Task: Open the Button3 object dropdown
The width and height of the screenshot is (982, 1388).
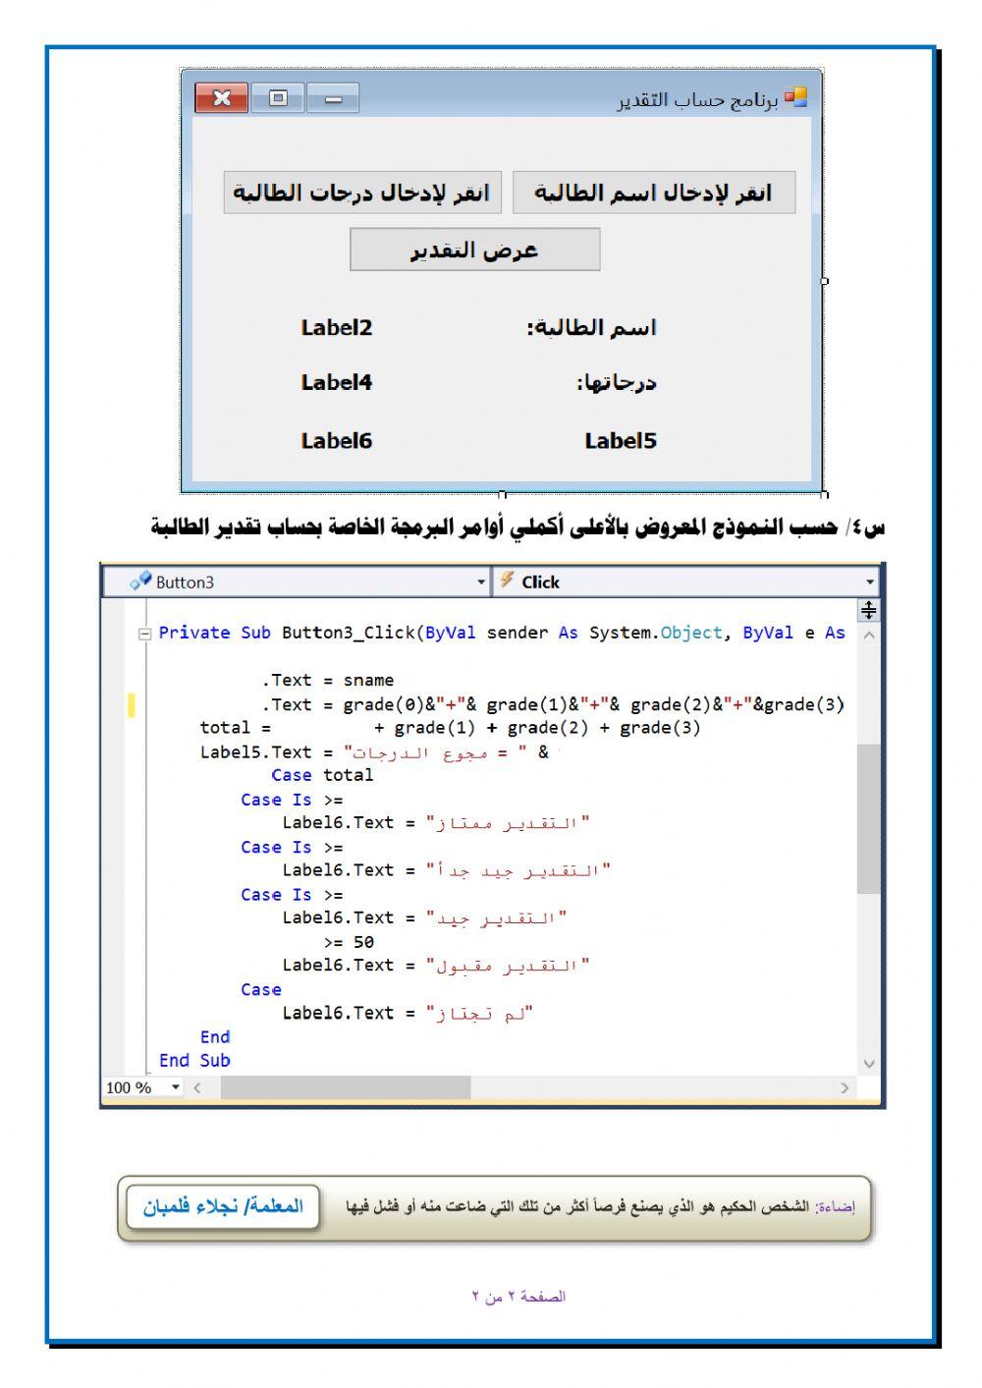Action: (481, 583)
